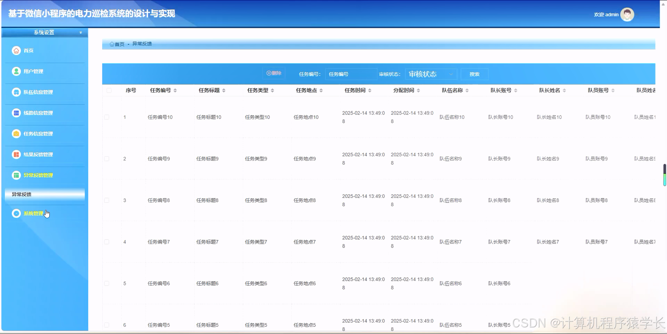Click the 删除 button
The width and height of the screenshot is (667, 334).
(x=274, y=73)
